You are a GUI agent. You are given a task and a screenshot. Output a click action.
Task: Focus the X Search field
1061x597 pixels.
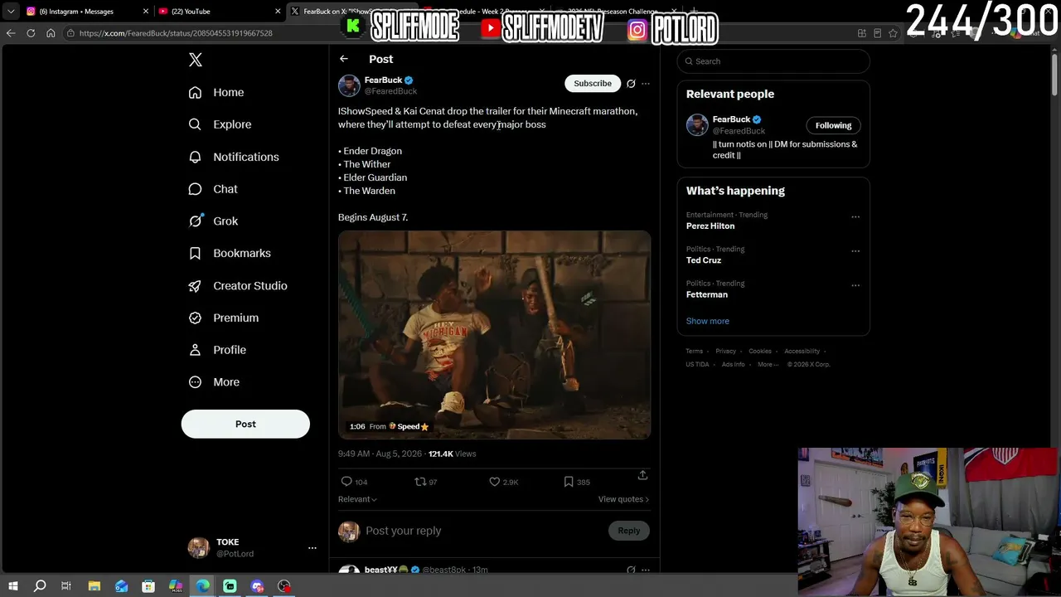(773, 61)
